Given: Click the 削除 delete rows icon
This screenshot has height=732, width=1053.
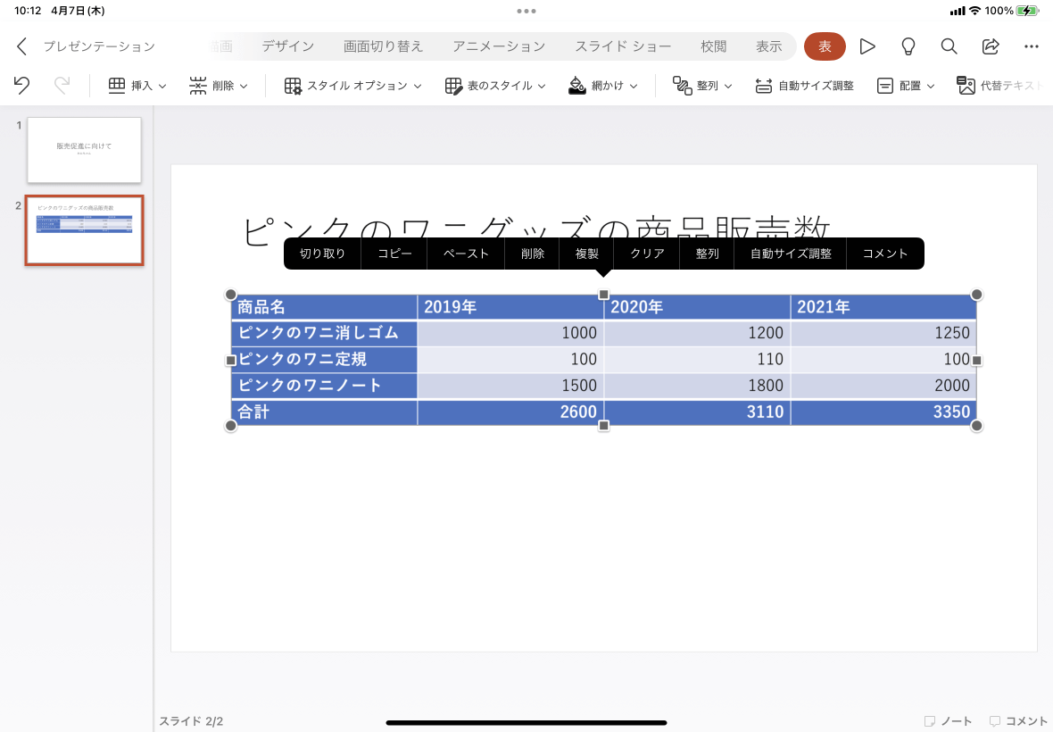Looking at the screenshot, I should [197, 86].
